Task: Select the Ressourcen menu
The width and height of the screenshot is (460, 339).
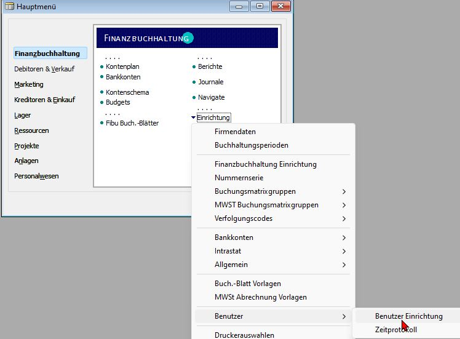Action: 31,130
